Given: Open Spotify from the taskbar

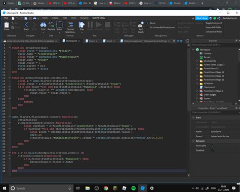Looking at the screenshot, I should [133, 188].
